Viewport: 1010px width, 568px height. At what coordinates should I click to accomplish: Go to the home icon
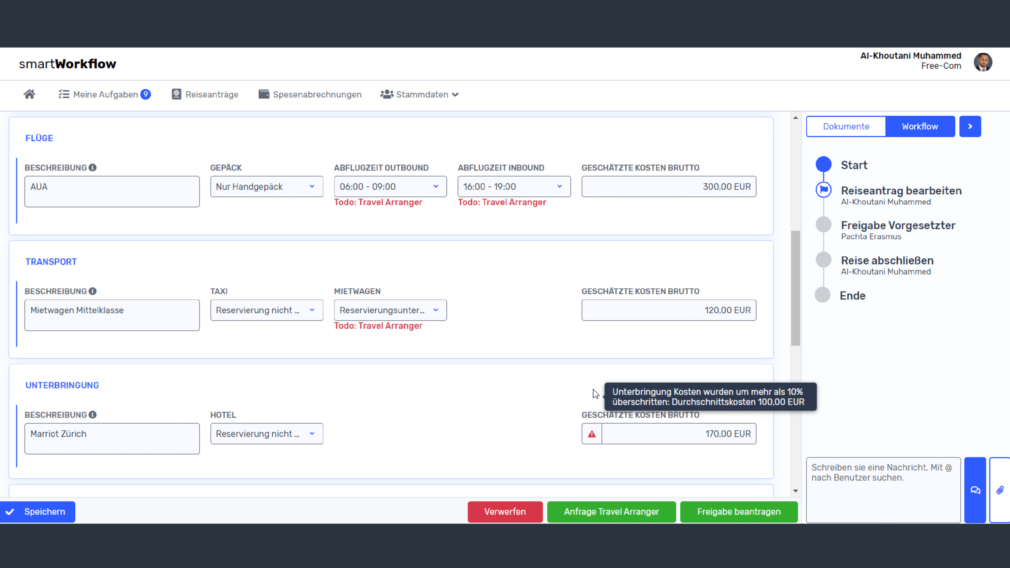29,94
